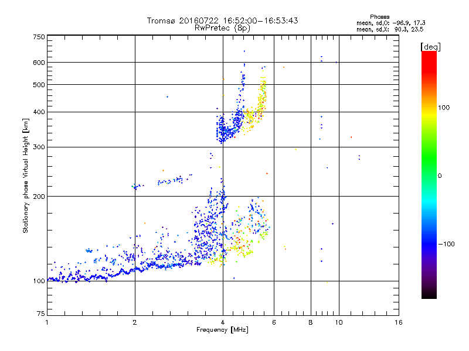469x351 pixels.
Task: Click the isolated red point near 11 MHz
Action: pyautogui.click(x=351, y=137)
